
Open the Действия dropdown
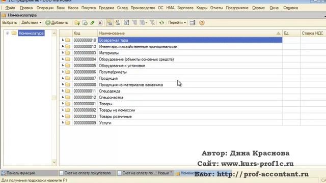[31, 22]
